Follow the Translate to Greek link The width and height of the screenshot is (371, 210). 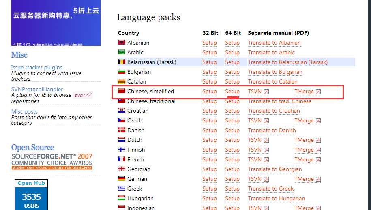click(271, 189)
